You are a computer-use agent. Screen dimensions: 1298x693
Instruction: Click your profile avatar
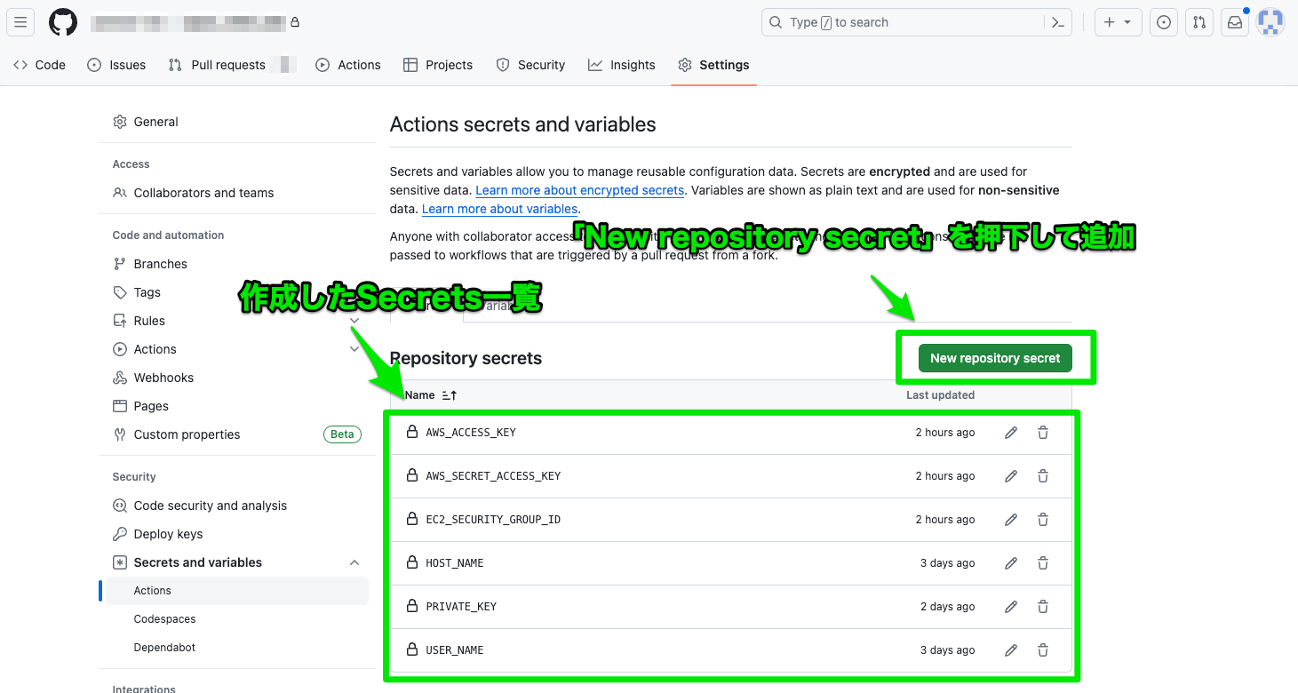[1270, 22]
